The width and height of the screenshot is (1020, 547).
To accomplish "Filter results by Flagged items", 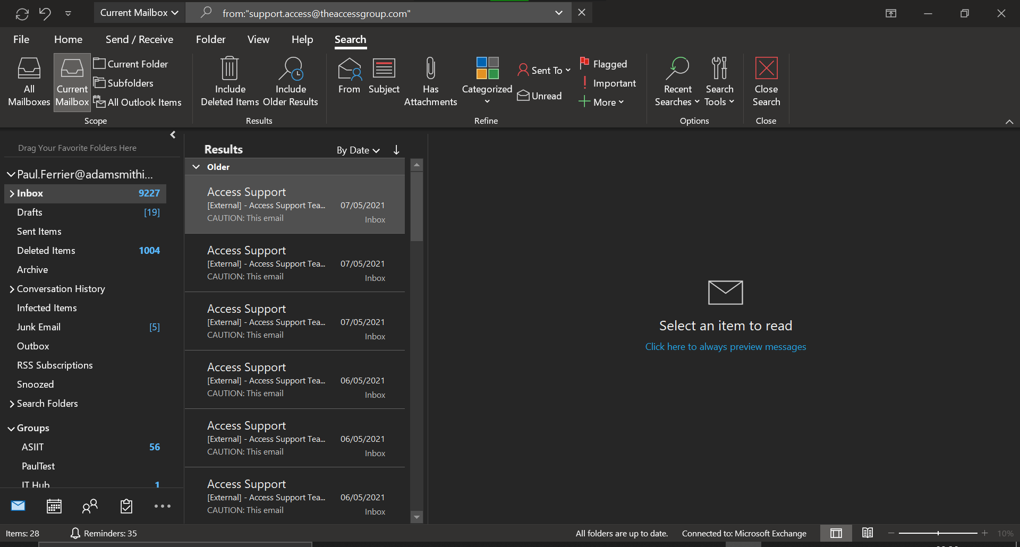I will click(x=603, y=64).
